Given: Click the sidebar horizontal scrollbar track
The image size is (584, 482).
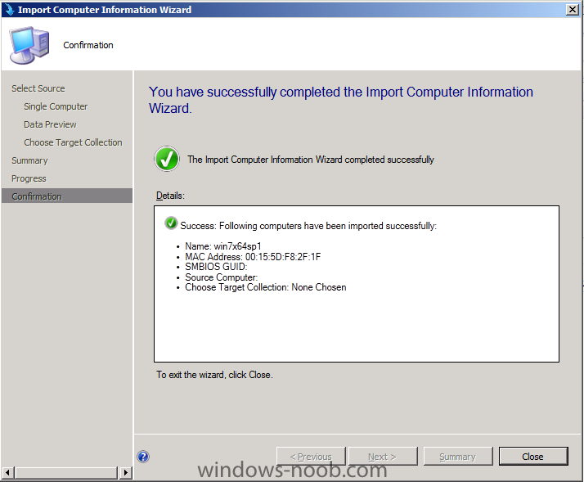Looking at the screenshot, I should [67, 472].
